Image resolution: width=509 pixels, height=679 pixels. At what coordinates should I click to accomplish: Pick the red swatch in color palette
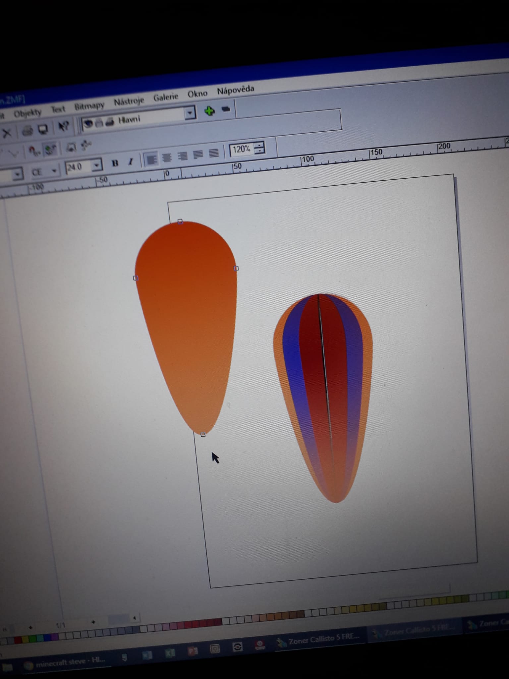(x=18, y=639)
